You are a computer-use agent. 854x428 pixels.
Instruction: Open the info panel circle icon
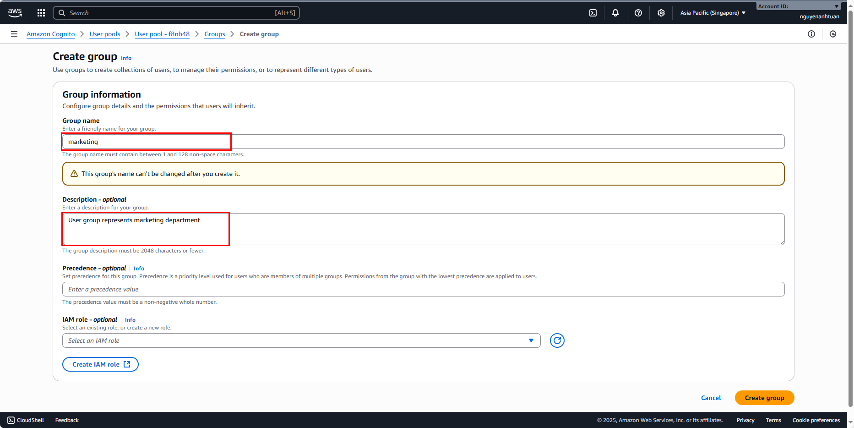[x=811, y=34]
